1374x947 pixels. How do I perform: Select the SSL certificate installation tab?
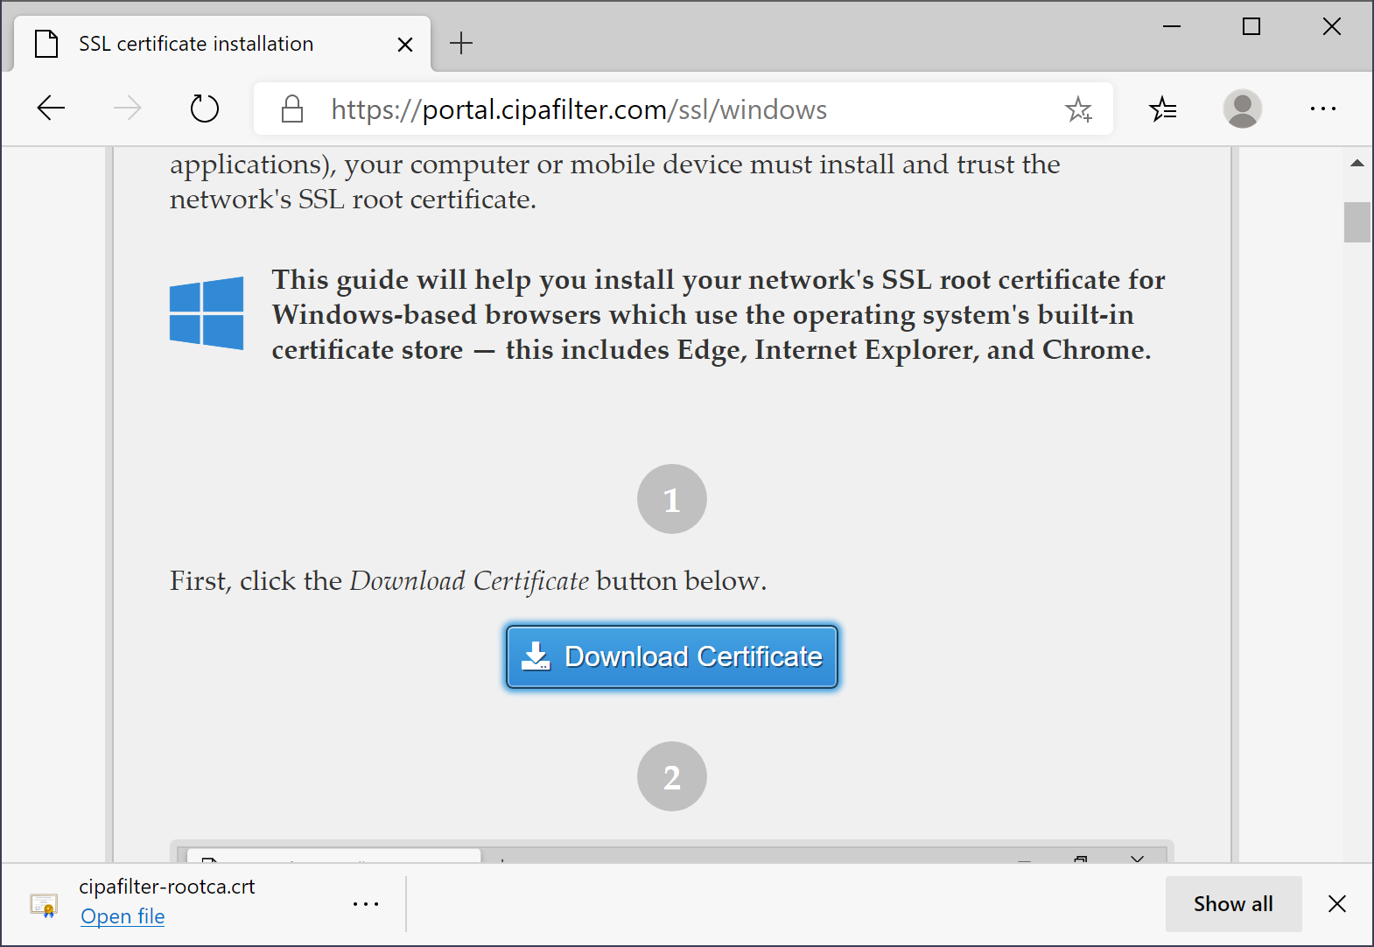[x=196, y=44]
